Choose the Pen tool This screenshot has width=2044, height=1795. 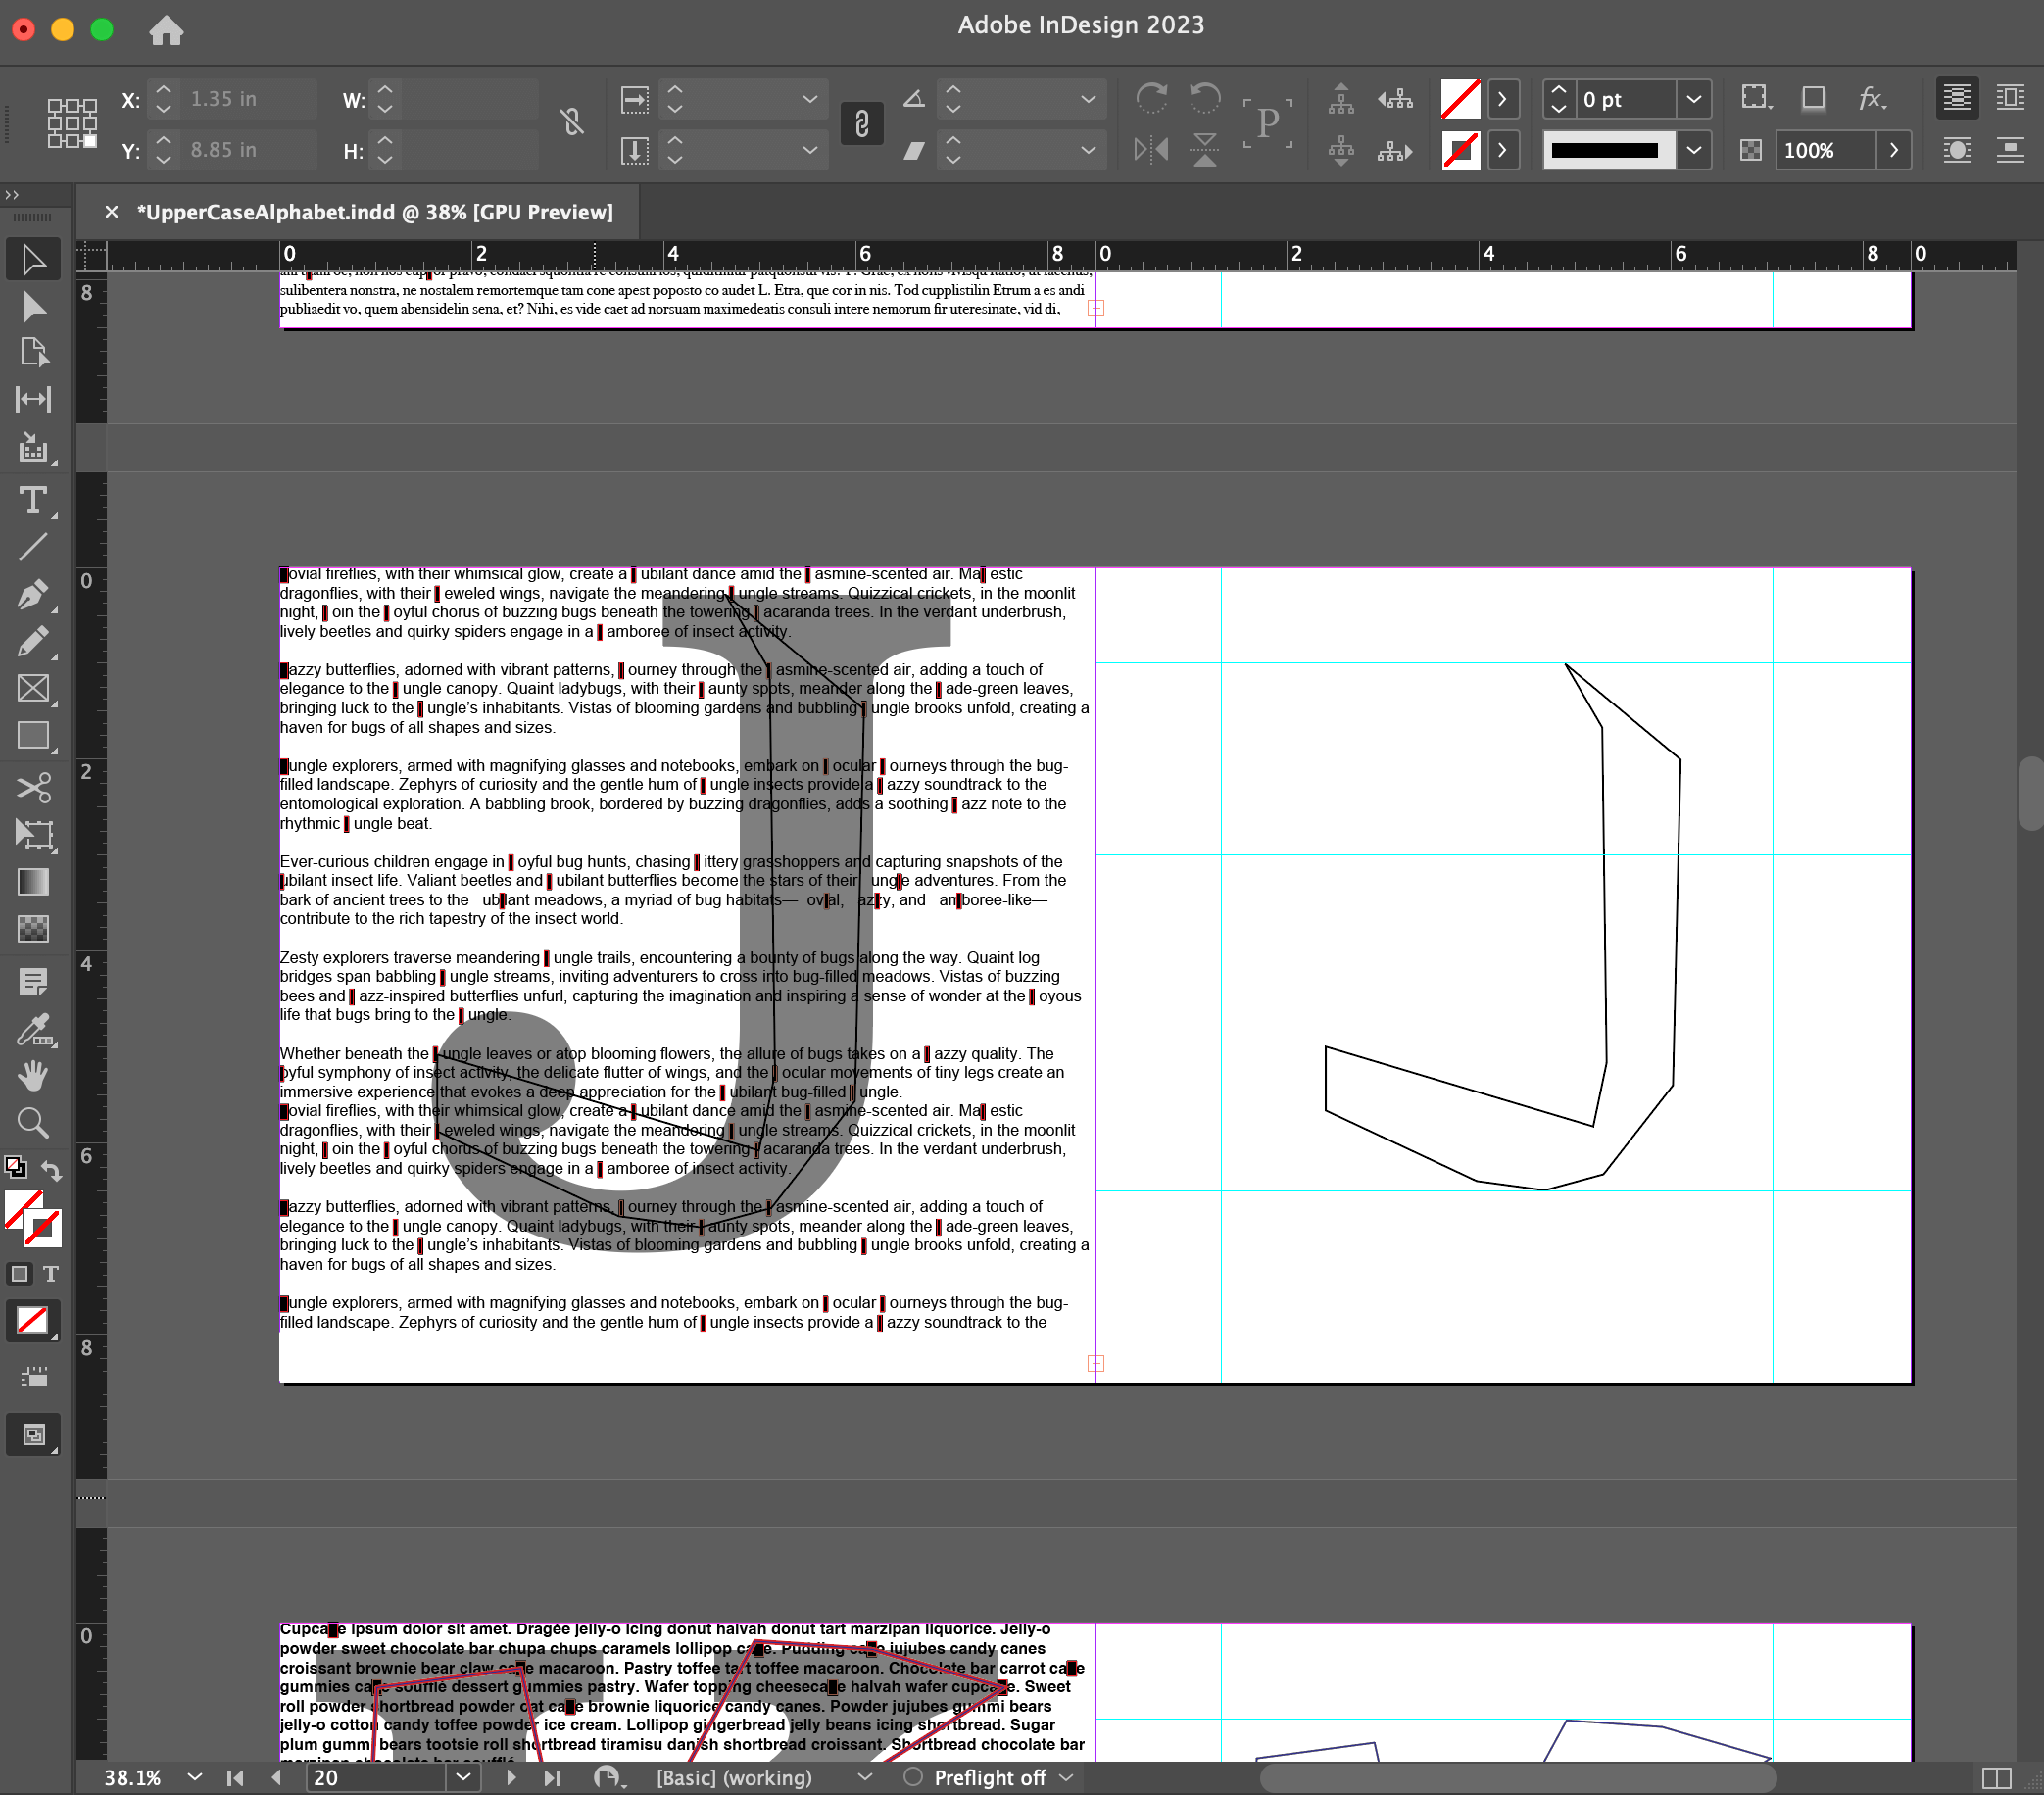point(33,594)
